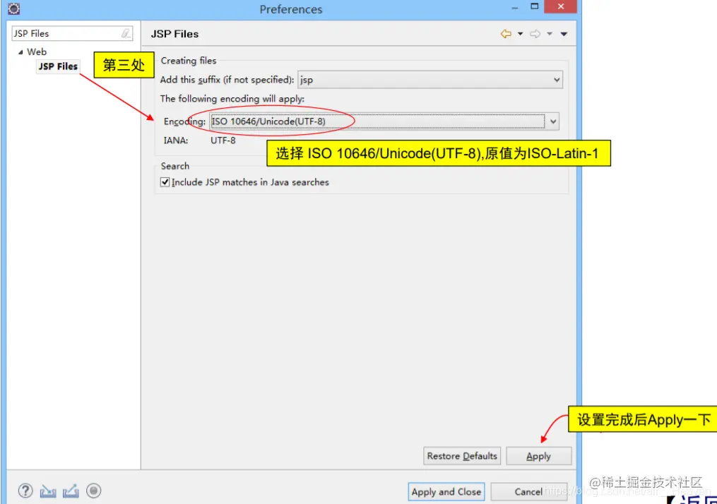Click the Eclipse window icon in title bar
This screenshot has height=504, width=717.
14,8
